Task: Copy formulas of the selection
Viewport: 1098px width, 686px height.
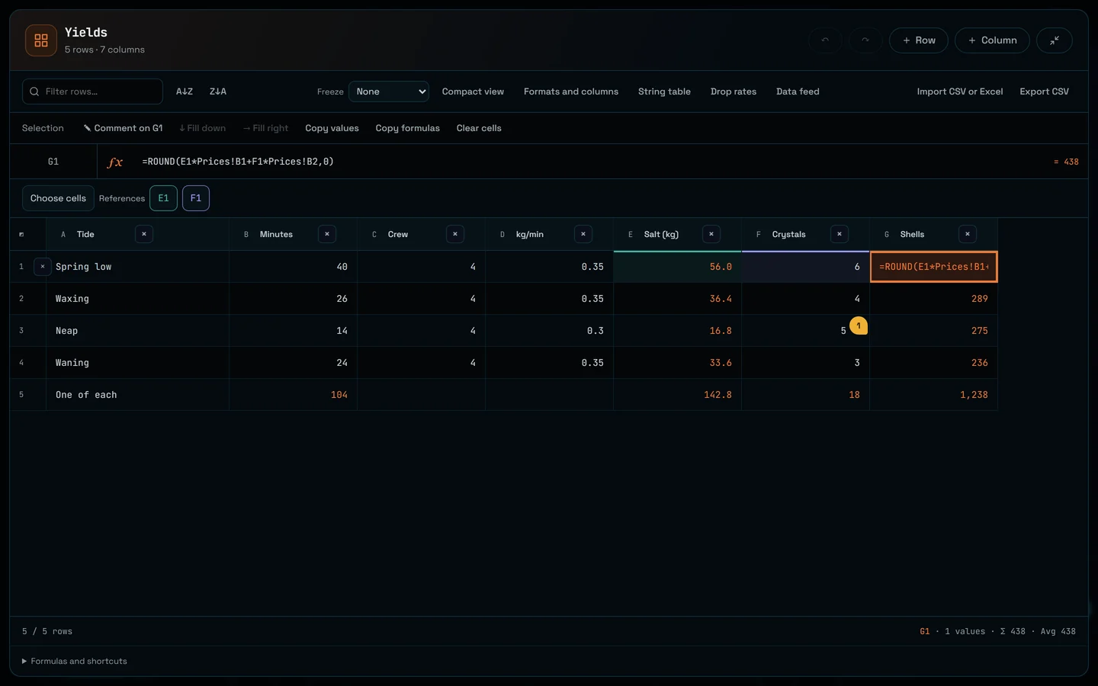Action: point(407,128)
